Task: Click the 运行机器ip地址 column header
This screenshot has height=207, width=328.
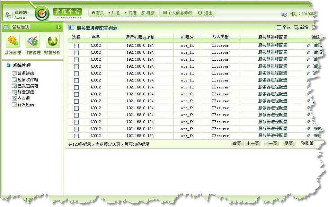Action: click(x=140, y=37)
